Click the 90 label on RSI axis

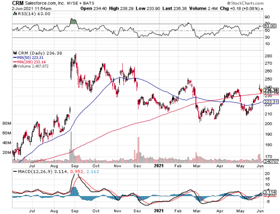pyautogui.click(x=267, y=17)
